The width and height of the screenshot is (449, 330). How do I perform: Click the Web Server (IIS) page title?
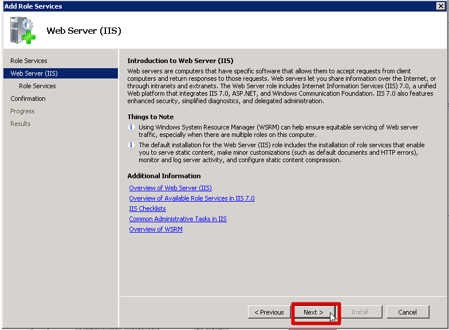coord(84,31)
